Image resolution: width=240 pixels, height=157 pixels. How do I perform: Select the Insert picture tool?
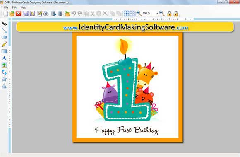click(x=4, y=65)
